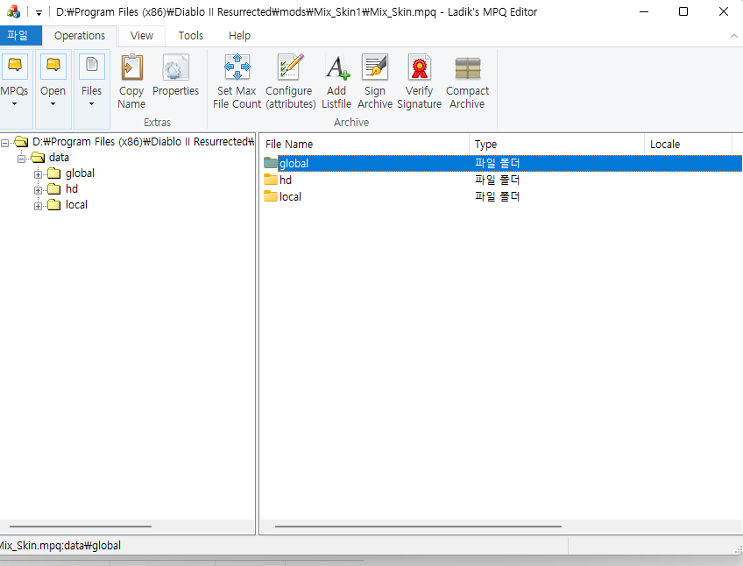Click the hd folder icon in file list
This screenshot has height=566, width=743.
(x=271, y=180)
